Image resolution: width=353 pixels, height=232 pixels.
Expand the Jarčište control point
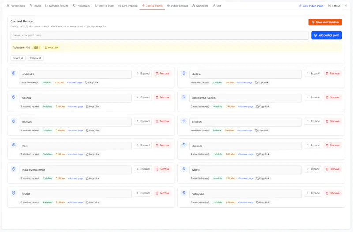point(313,145)
